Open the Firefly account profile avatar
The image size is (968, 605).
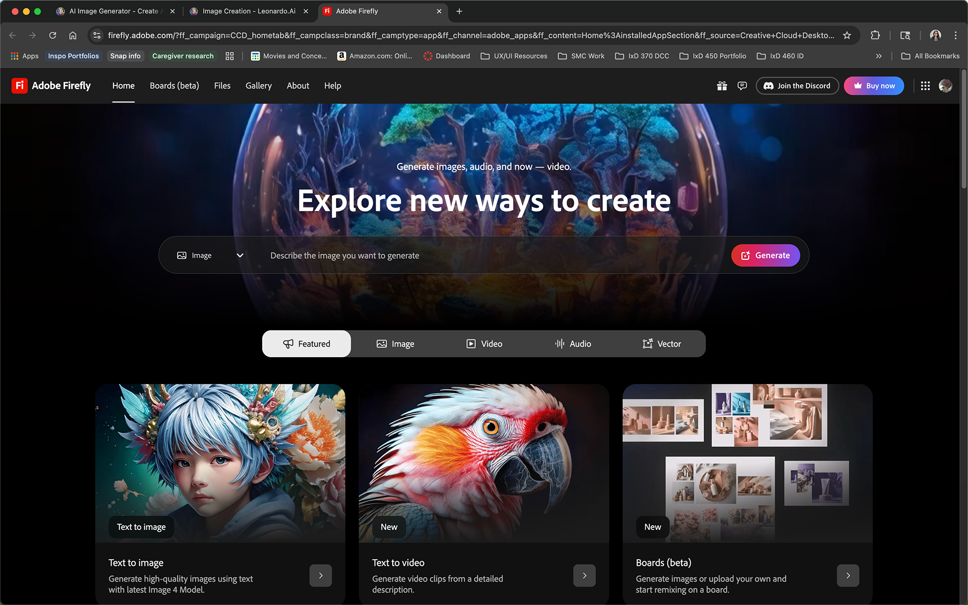coord(945,86)
